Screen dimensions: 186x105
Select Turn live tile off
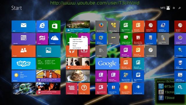click(77, 48)
